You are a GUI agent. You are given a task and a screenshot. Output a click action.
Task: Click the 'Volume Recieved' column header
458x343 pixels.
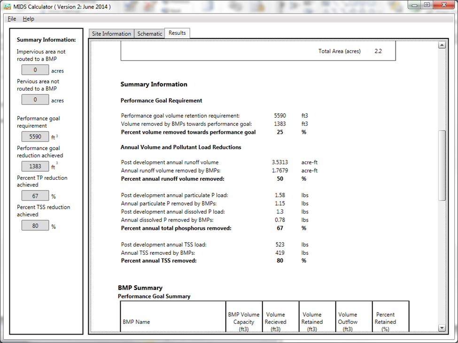275,322
